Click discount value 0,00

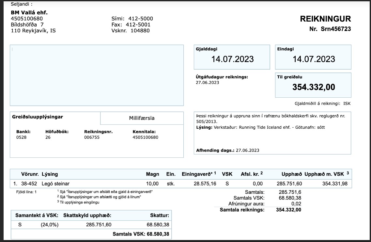[258, 184]
